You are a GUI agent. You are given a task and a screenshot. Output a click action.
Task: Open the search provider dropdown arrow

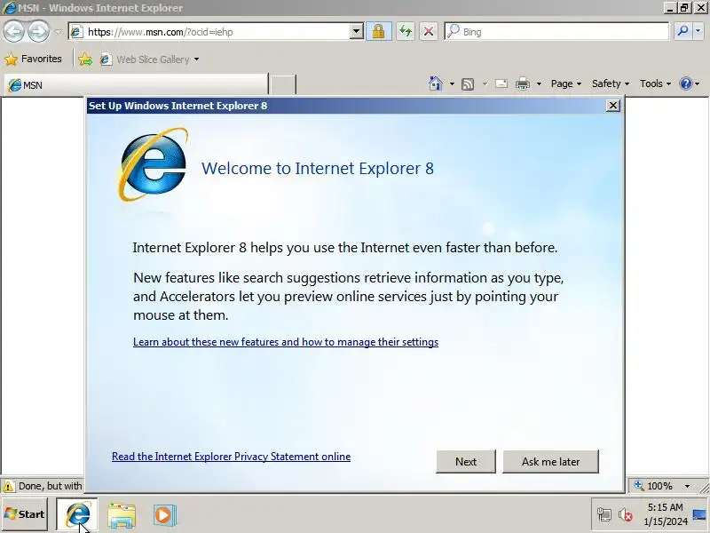coord(698,31)
